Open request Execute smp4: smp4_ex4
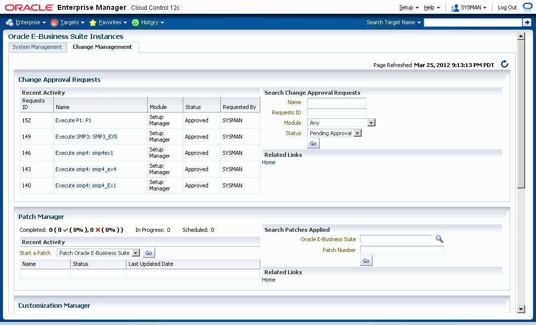Viewport: 536px width, 325px height. tap(86, 169)
